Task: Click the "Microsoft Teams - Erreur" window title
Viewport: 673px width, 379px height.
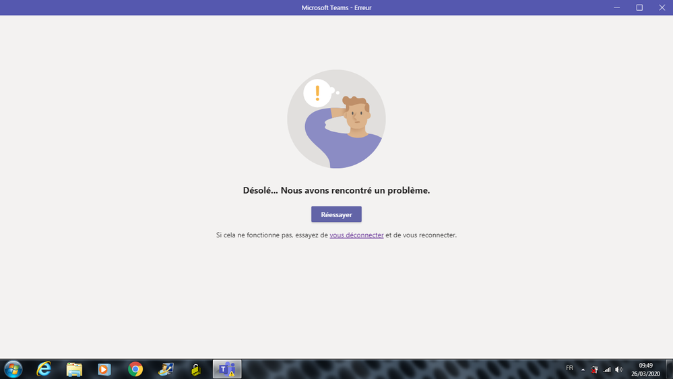Action: point(336,7)
